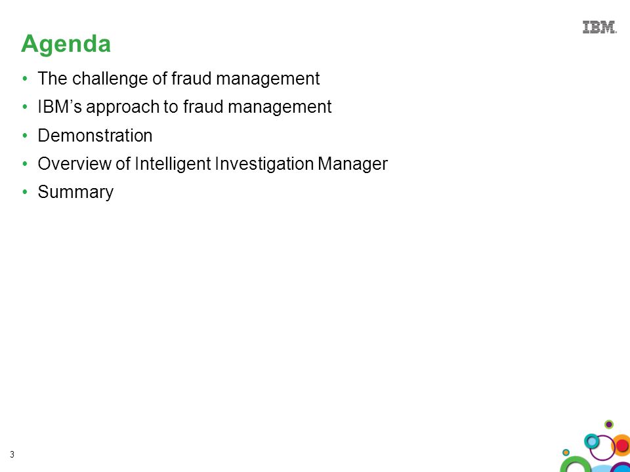Select "IBM's approach to fraud management" item
Image resolution: width=630 pixels, height=472 pixels.
(x=185, y=107)
